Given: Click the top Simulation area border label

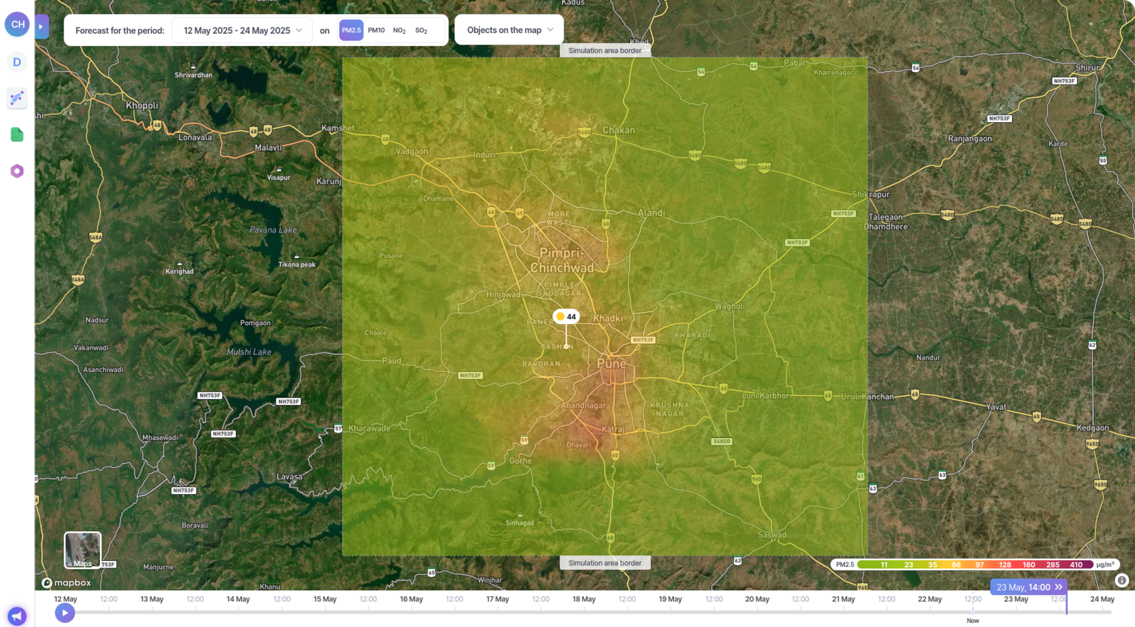Looking at the screenshot, I should pyautogui.click(x=605, y=51).
